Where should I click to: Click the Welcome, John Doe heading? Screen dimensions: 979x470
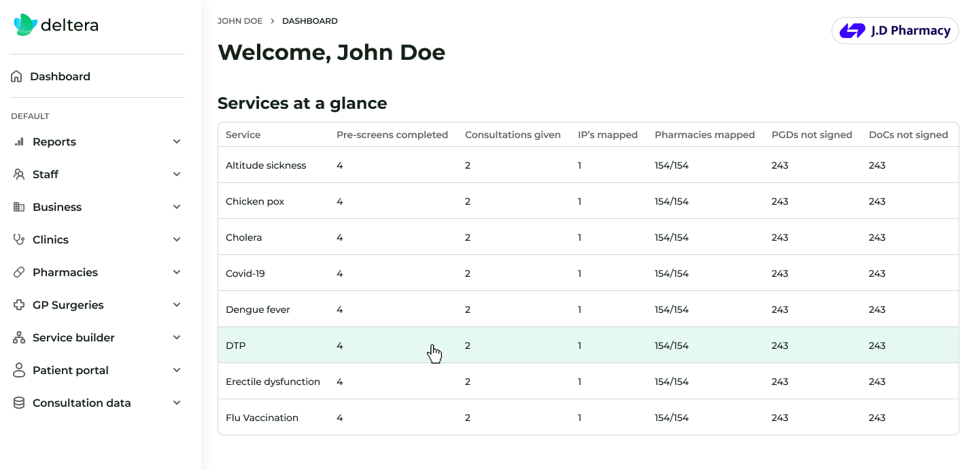pos(331,52)
